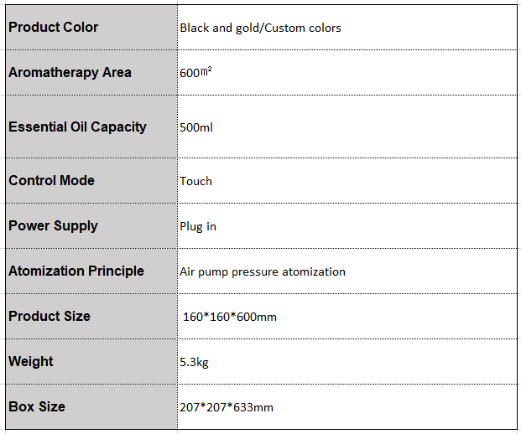Click the Essential Oil Capacity label cell
Image resolution: width=521 pixels, height=434 pixels.
click(x=91, y=127)
